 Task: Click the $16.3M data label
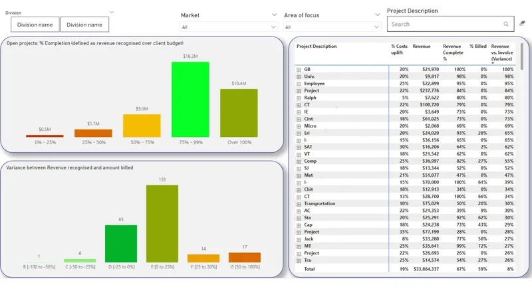pyautogui.click(x=190, y=56)
